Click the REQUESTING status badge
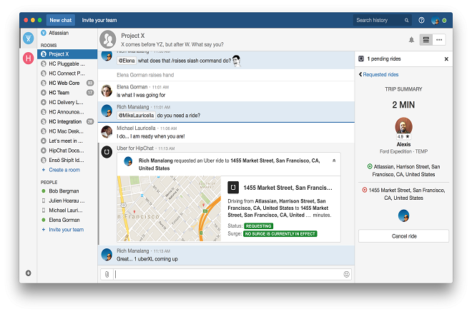The width and height of the screenshot is (472, 314). [x=259, y=226]
